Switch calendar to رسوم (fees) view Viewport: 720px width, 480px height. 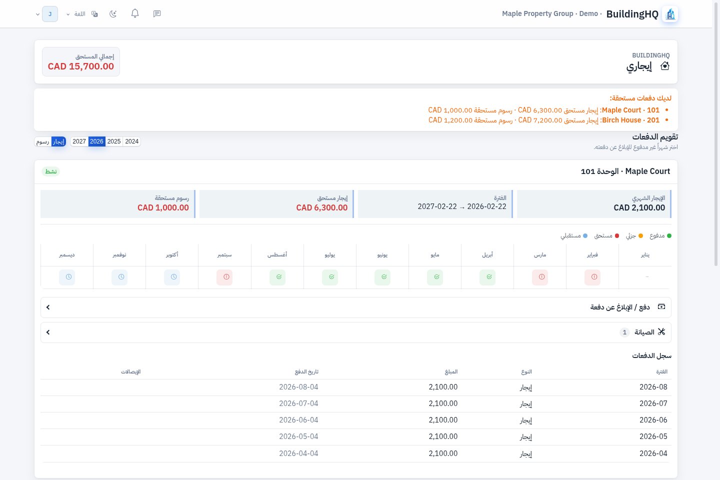[x=43, y=141]
